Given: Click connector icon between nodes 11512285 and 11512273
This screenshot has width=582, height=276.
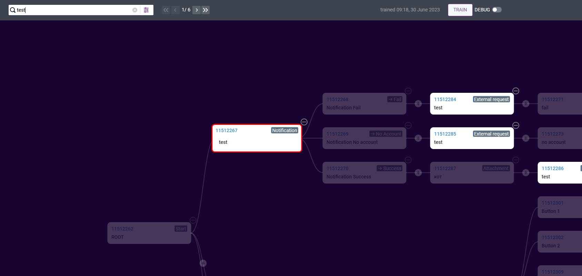Looking at the screenshot, I should 526,138.
